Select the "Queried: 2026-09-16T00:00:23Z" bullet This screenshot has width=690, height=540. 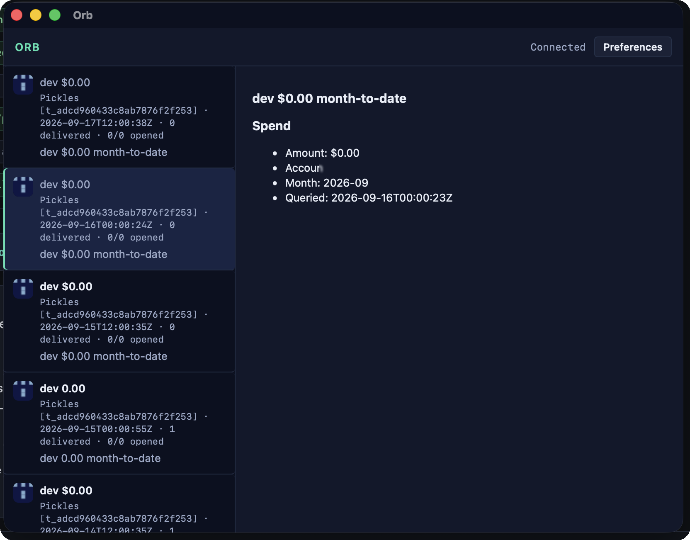[369, 198]
